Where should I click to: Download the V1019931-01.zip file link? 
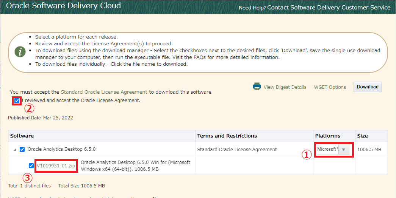[x=56, y=166]
